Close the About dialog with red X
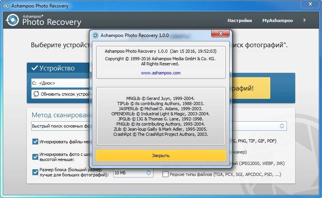Screen dimensions: 322x198 pos(220,33)
